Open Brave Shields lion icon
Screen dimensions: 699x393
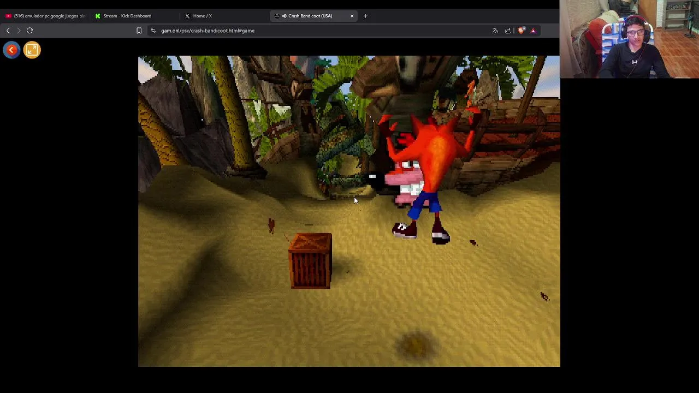click(521, 31)
